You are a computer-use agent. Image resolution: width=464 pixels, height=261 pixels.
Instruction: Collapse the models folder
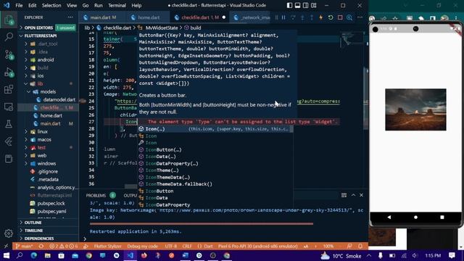(x=48, y=91)
